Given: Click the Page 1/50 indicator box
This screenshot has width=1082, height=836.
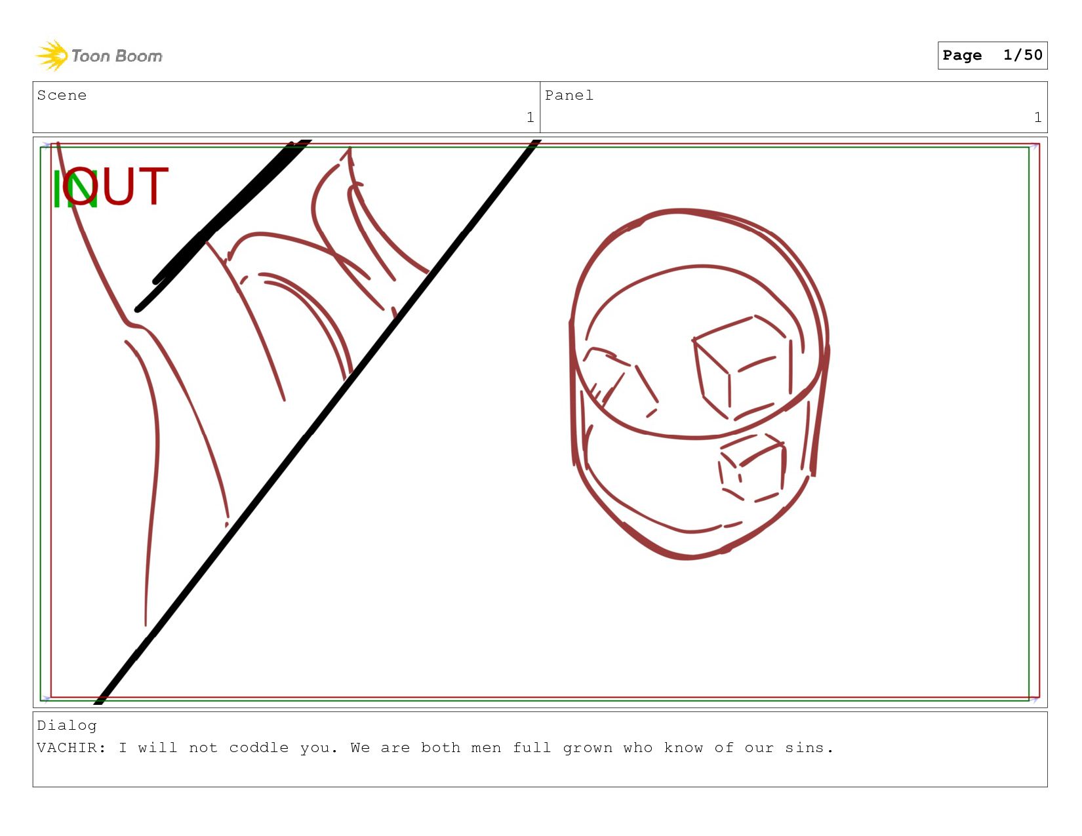Looking at the screenshot, I should pos(992,55).
